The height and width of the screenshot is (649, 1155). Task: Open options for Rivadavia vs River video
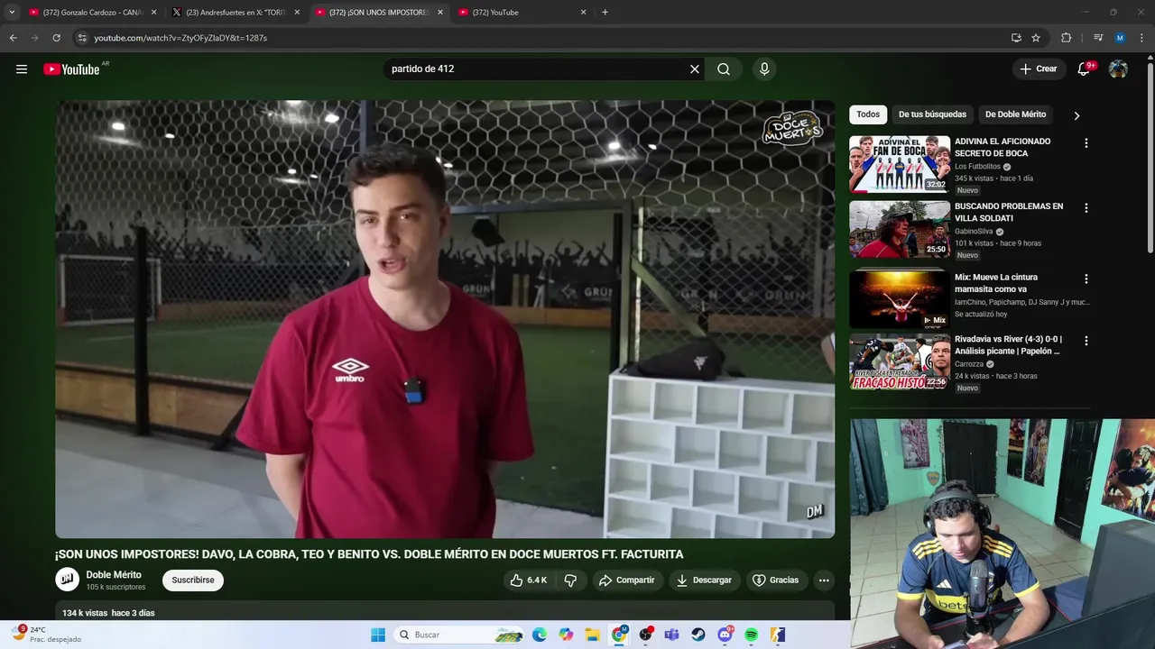coord(1086,342)
